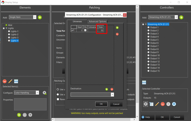Open selected controller's output list icon

pos(152,104)
